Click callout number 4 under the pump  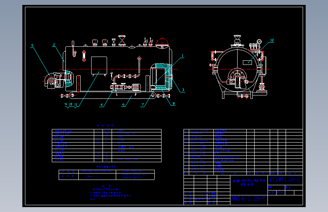pos(101,105)
